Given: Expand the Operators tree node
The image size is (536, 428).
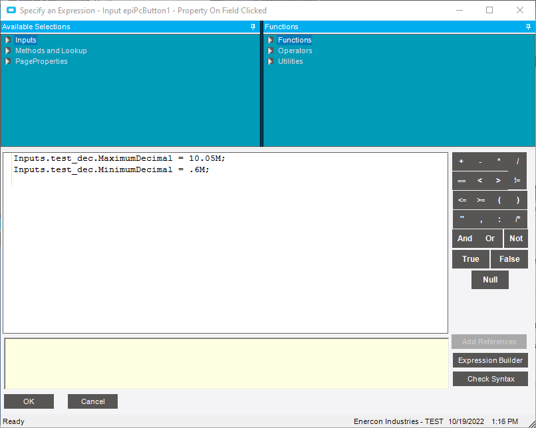Looking at the screenshot, I should pos(271,51).
